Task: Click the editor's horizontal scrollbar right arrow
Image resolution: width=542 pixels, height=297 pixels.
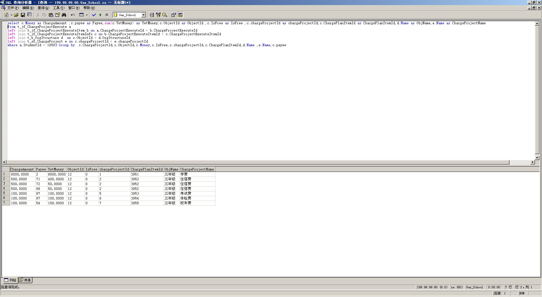Action: 532,162
